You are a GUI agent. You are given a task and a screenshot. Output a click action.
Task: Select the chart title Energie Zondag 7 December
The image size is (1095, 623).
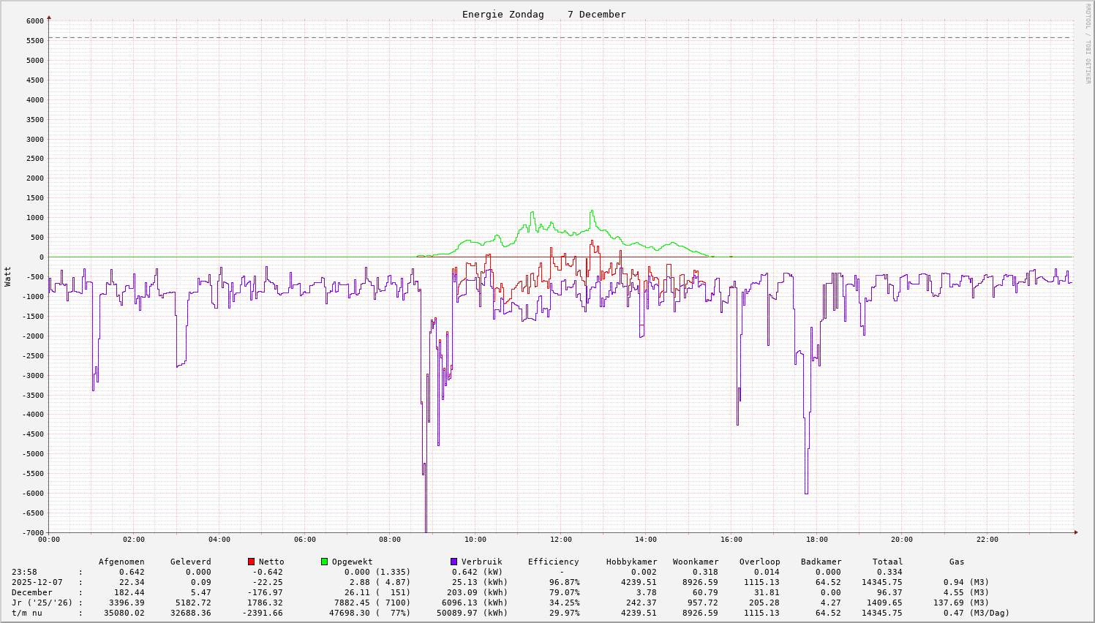[543, 15]
